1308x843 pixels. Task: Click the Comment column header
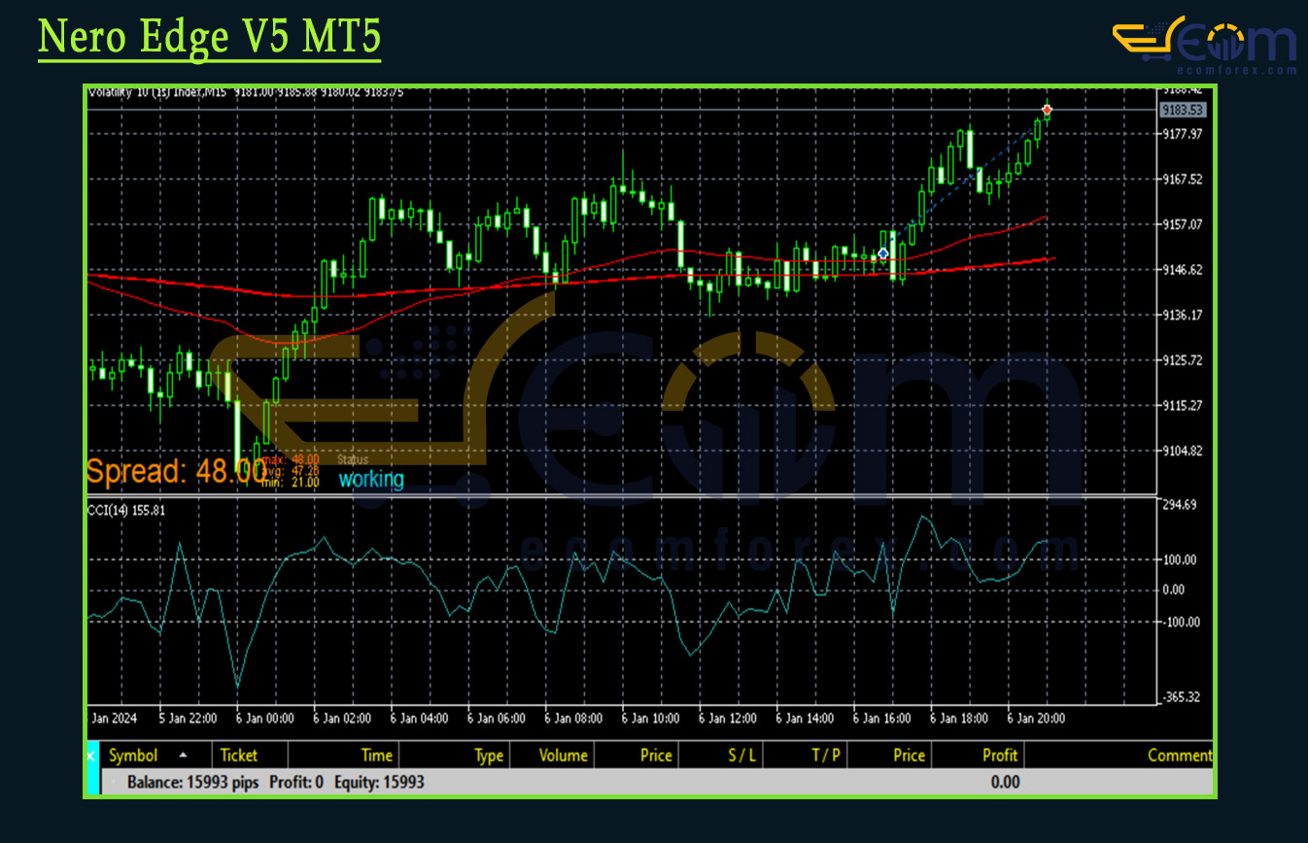pyautogui.click(x=1179, y=756)
